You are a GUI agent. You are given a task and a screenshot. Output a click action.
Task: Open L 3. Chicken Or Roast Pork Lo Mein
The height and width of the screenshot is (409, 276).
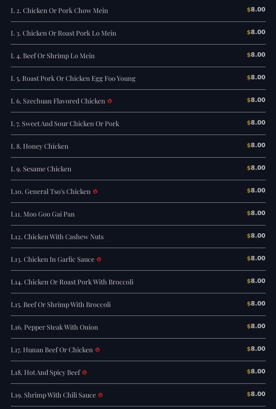click(63, 33)
